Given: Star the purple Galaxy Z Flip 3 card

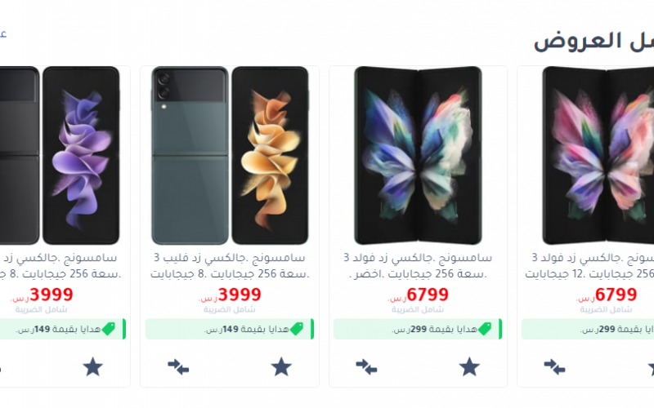Looking at the screenshot, I should click(x=92, y=366).
